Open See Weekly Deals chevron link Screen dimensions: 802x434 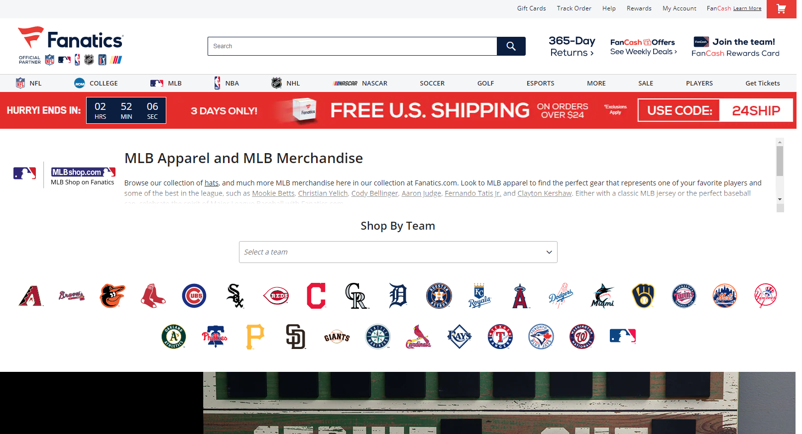pyautogui.click(x=643, y=52)
